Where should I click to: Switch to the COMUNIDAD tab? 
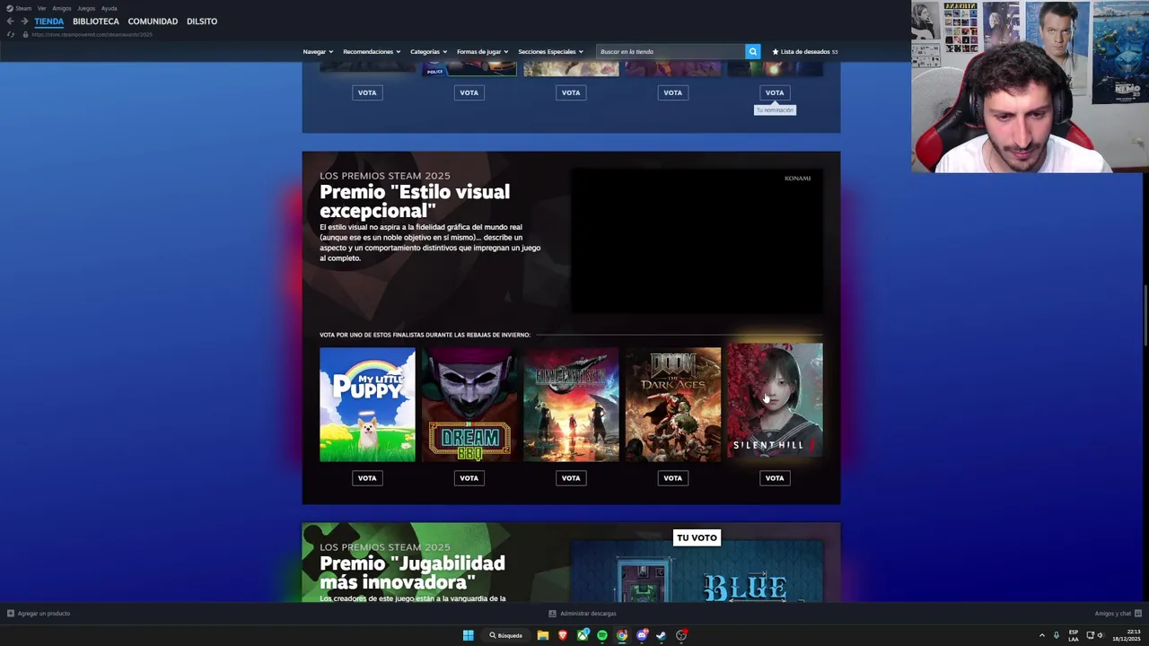[x=153, y=22]
